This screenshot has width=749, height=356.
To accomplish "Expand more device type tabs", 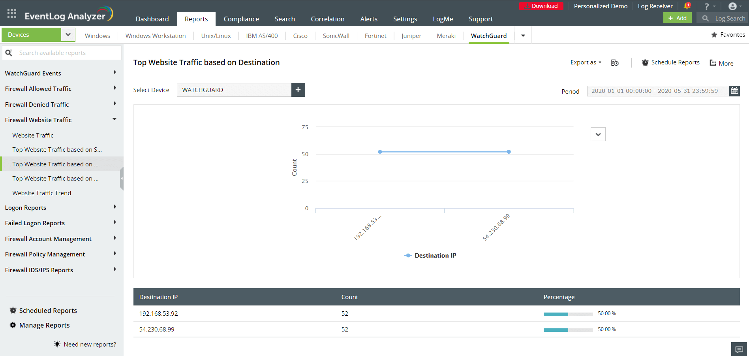I will point(523,36).
